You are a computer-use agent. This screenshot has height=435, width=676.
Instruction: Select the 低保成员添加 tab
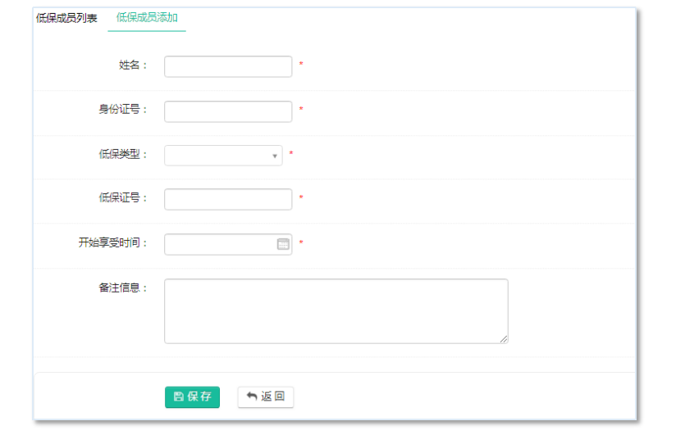click(x=147, y=17)
